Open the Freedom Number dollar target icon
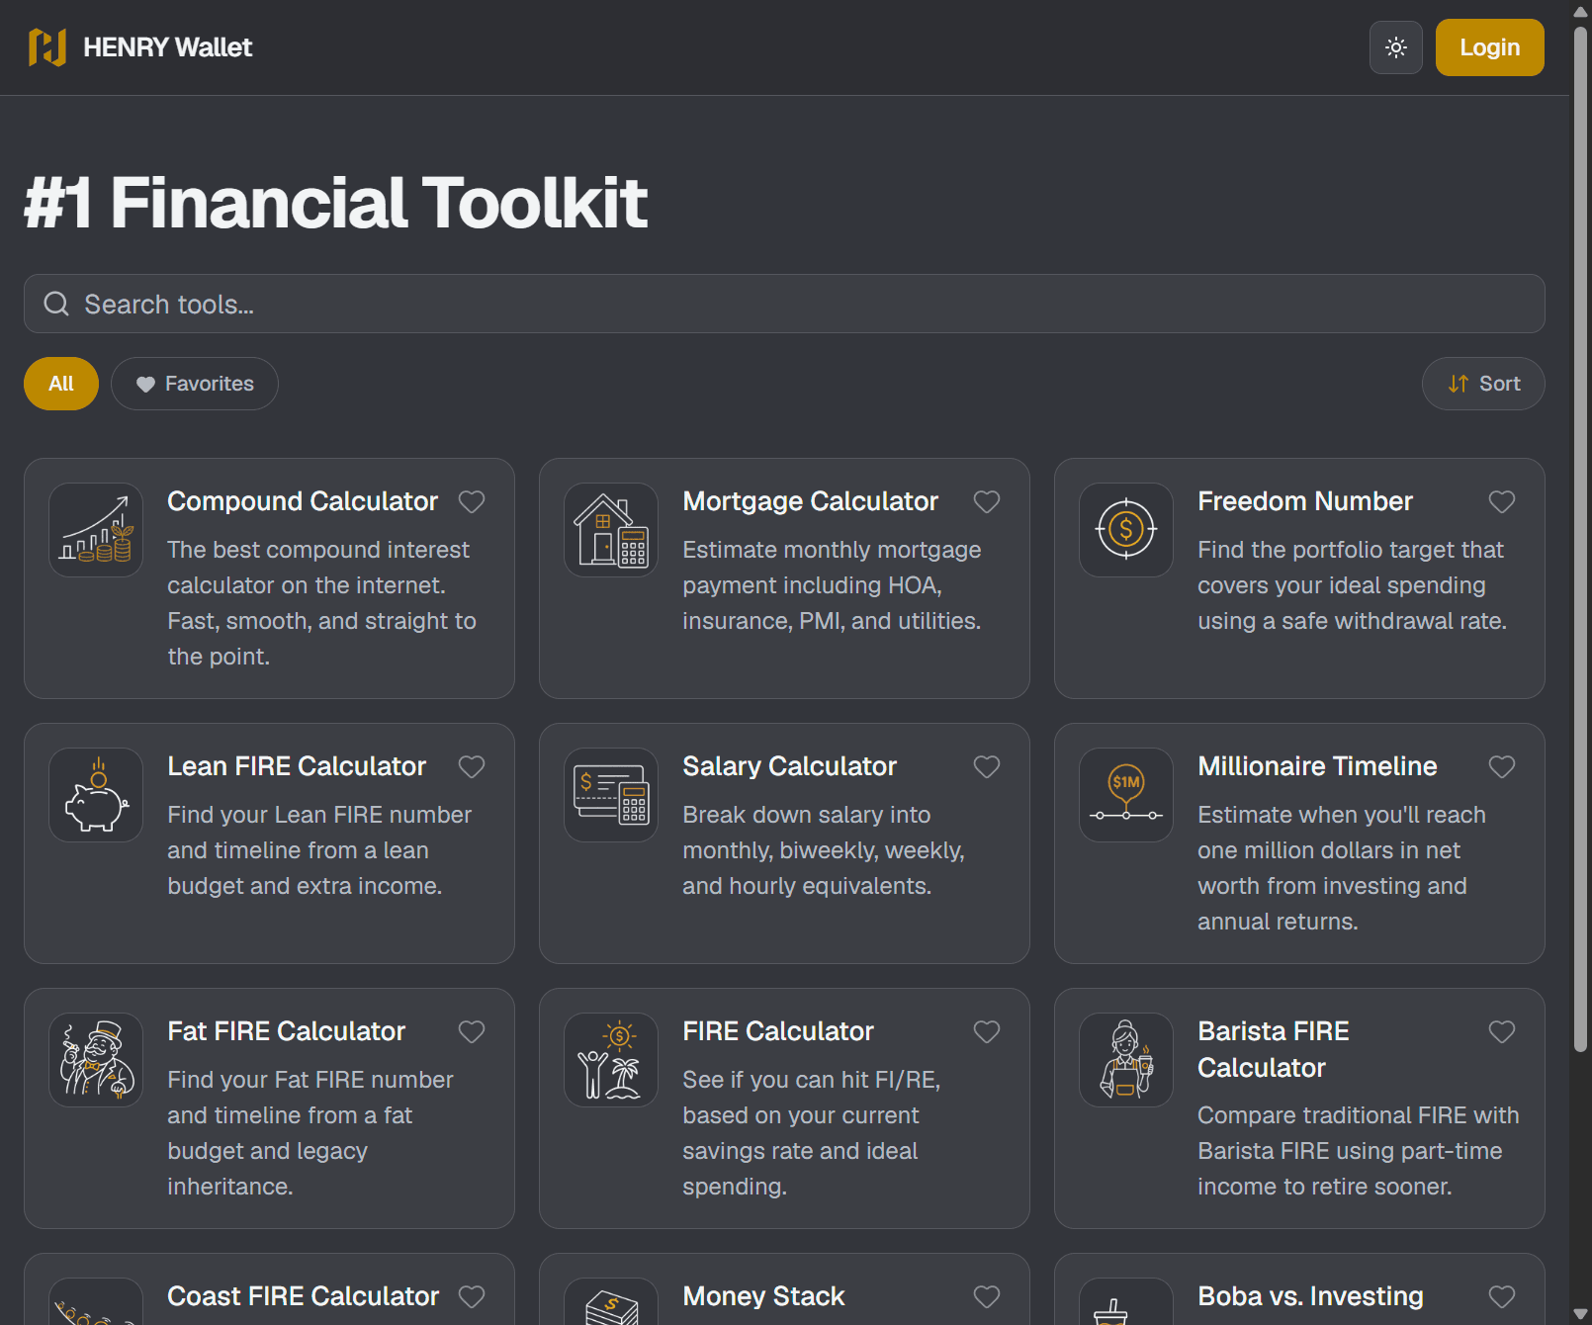 click(x=1126, y=530)
